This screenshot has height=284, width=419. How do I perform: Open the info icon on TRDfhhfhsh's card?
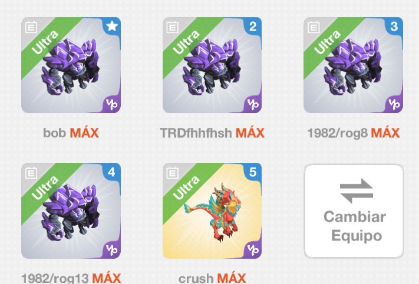tap(172, 27)
